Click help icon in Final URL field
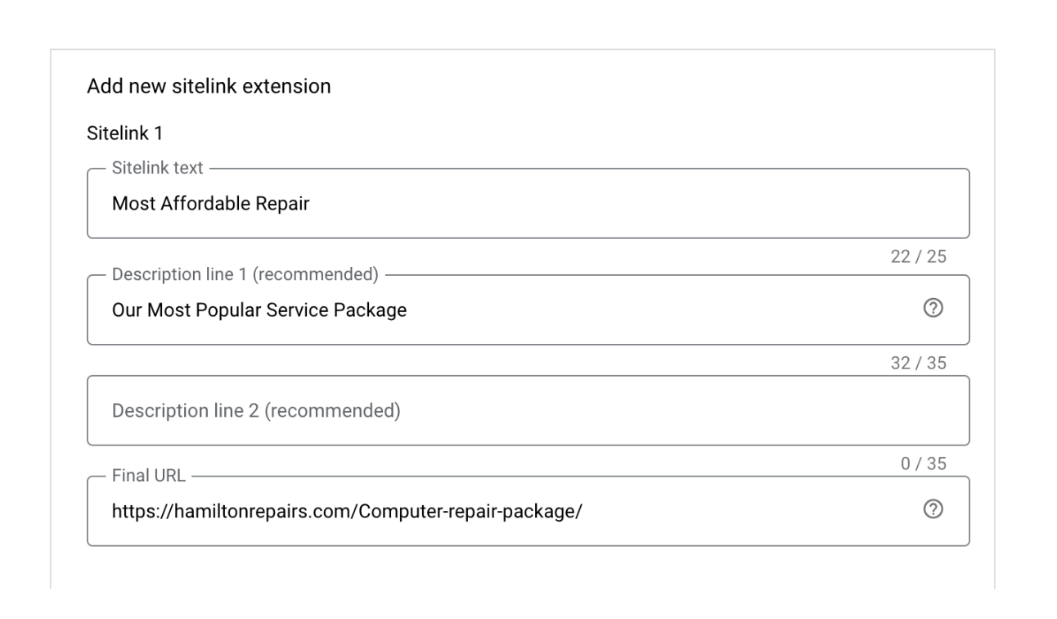This screenshot has height=619, width=1057. tap(931, 509)
